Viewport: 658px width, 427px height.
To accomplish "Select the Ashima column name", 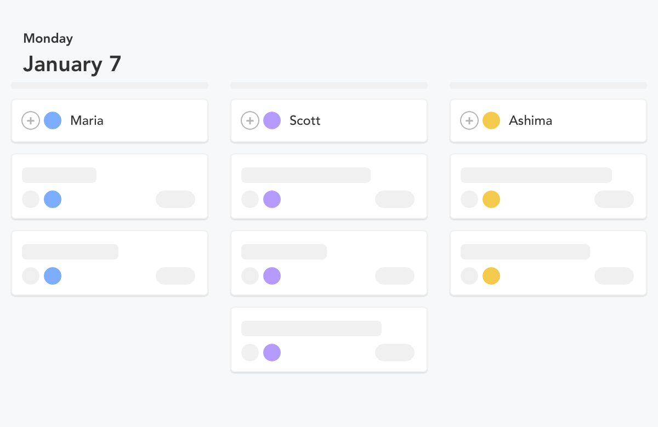I will coord(530,120).
